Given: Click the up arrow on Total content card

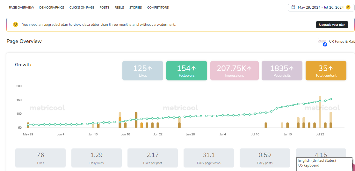Looking at the screenshot, I should [330, 68].
